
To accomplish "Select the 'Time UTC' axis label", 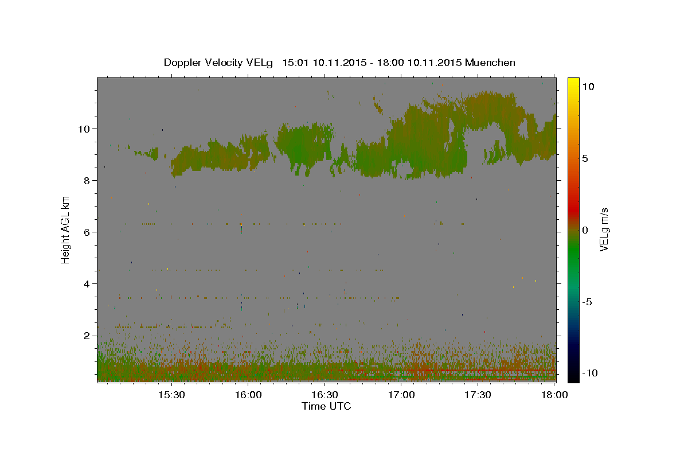I will (x=326, y=406).
